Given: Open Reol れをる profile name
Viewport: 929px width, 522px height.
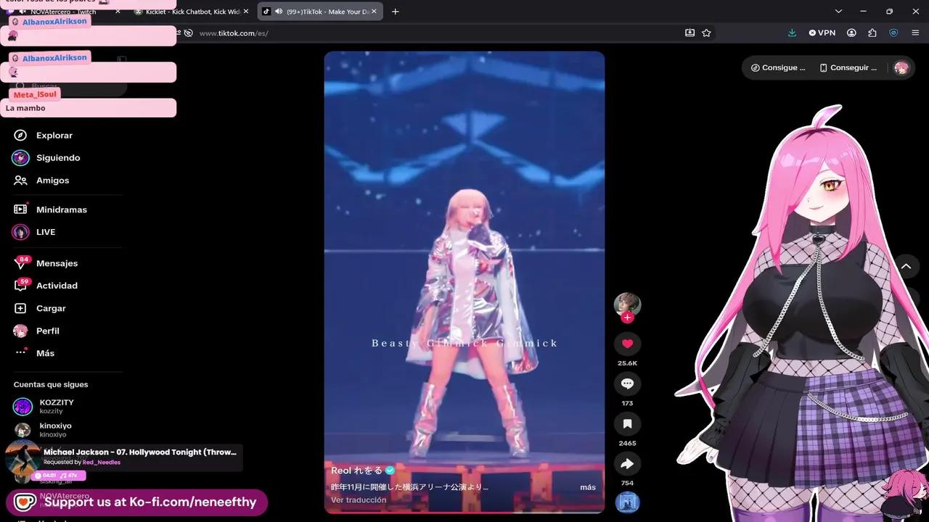Looking at the screenshot, I should 356,471.
